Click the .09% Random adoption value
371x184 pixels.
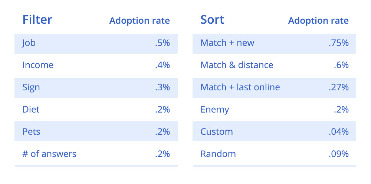339,154
